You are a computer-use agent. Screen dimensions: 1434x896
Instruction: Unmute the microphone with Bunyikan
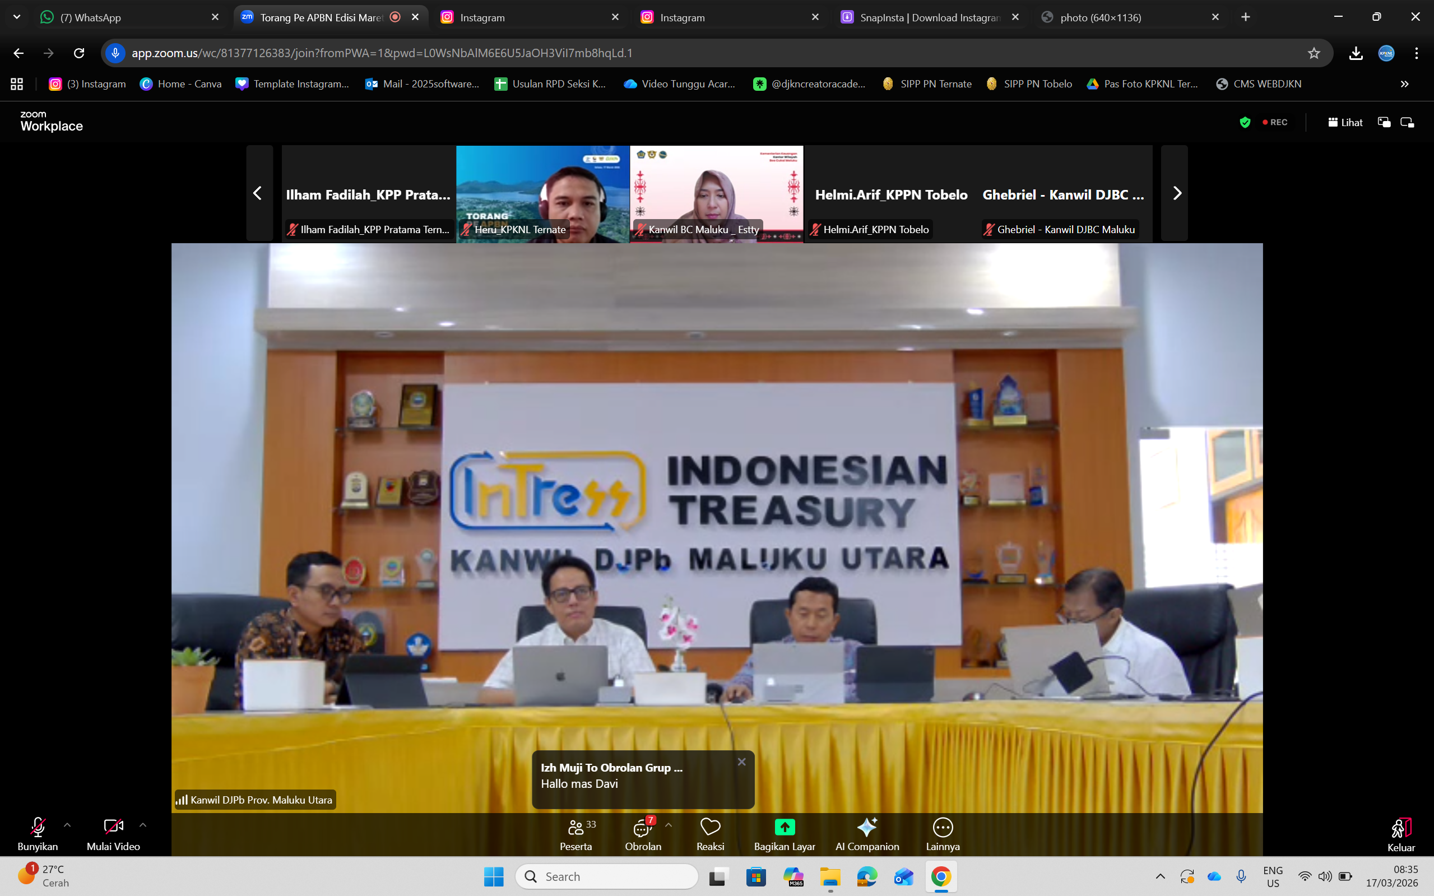coord(38,833)
